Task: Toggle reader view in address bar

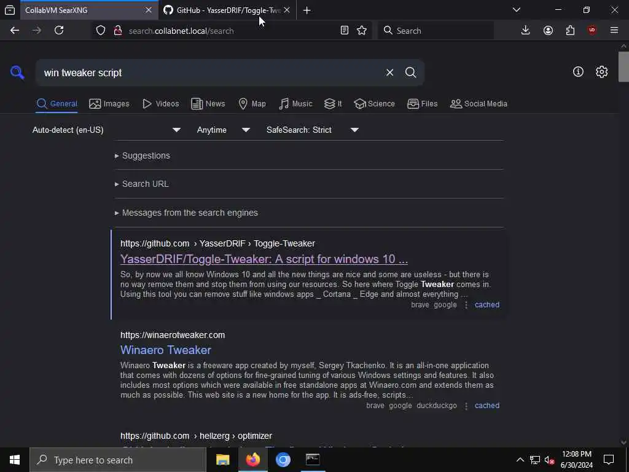Action: pyautogui.click(x=344, y=31)
